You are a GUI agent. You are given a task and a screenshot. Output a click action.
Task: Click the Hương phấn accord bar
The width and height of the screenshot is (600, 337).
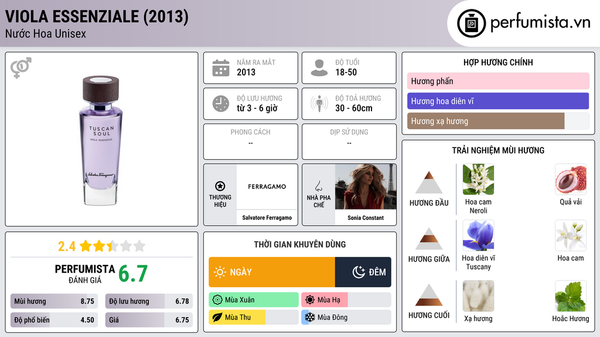click(x=498, y=81)
